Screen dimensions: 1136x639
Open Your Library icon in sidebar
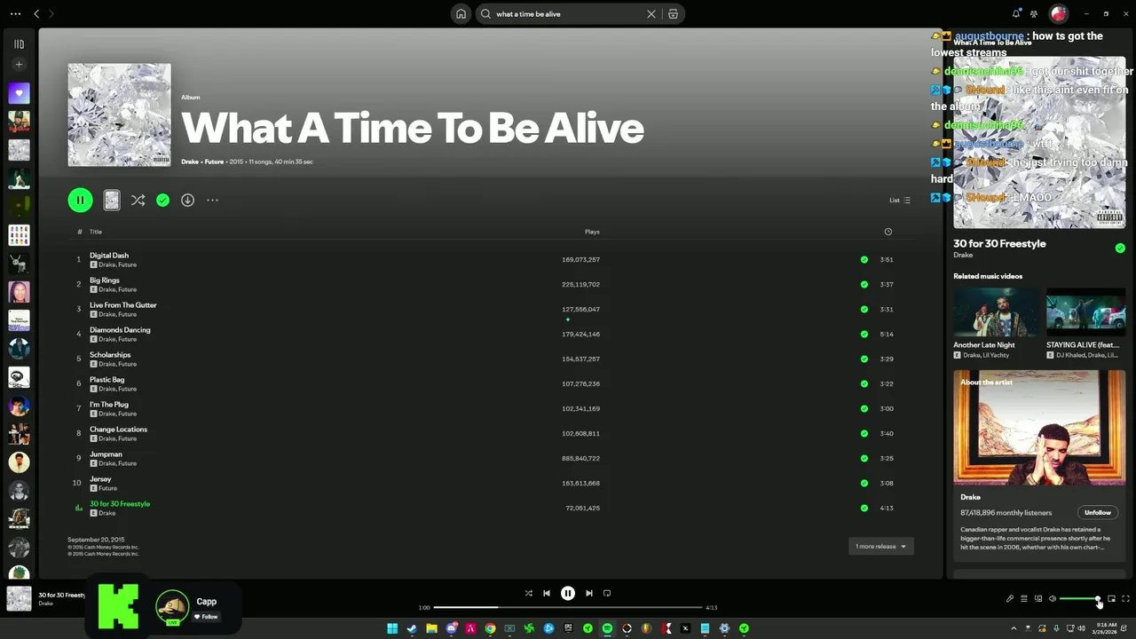tap(19, 43)
